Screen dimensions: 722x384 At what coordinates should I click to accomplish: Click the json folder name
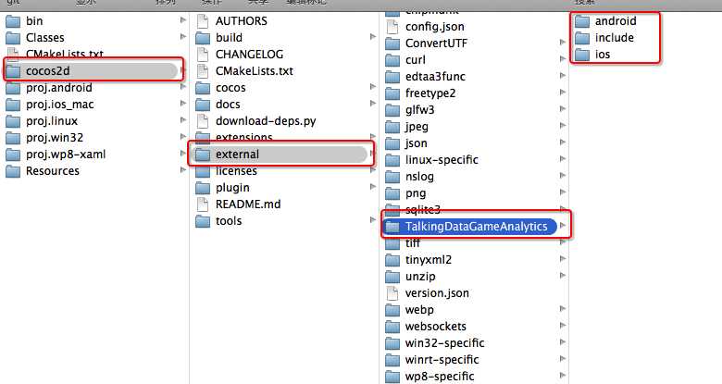pyautogui.click(x=416, y=143)
